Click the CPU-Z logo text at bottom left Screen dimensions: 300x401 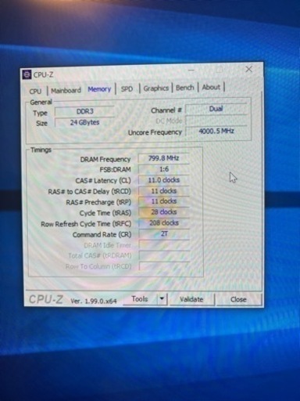[46, 299]
